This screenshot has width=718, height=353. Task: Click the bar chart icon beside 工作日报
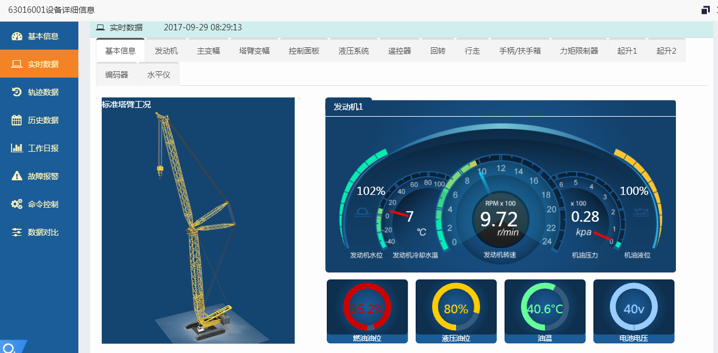coord(17,148)
